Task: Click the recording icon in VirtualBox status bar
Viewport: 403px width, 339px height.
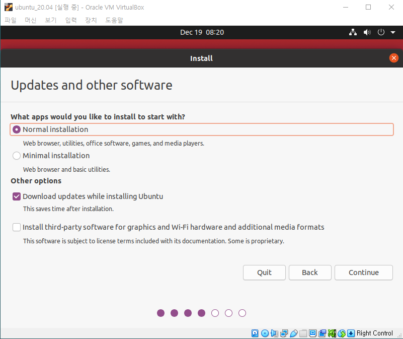Action: 322,333
